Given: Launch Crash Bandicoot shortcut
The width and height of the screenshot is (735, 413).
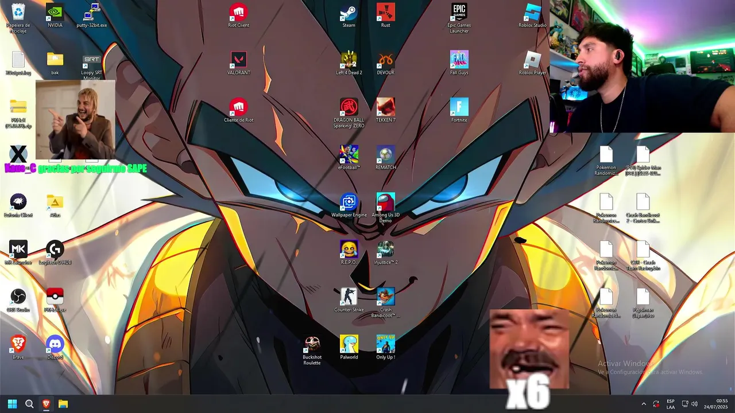Looking at the screenshot, I should pos(386,303).
